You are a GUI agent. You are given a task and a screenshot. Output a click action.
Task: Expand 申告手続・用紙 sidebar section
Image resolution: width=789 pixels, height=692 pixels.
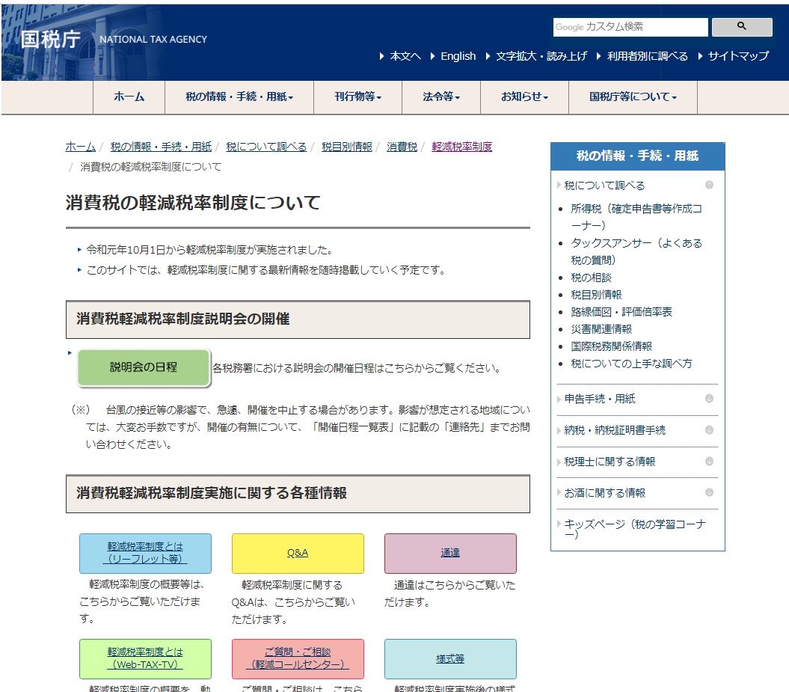[x=600, y=399]
